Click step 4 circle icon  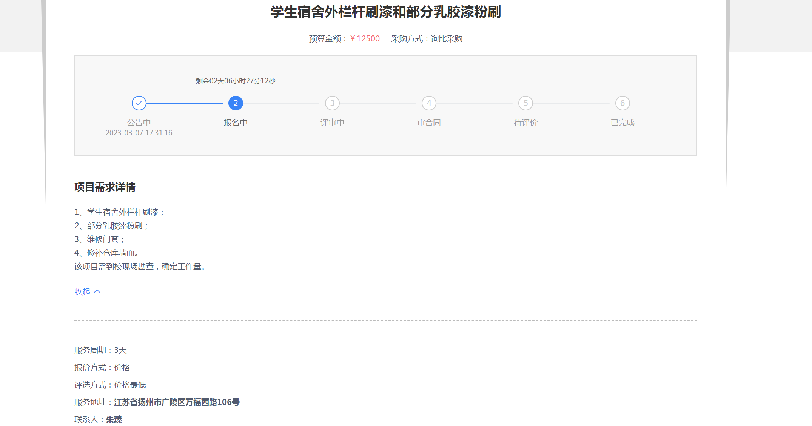(429, 103)
